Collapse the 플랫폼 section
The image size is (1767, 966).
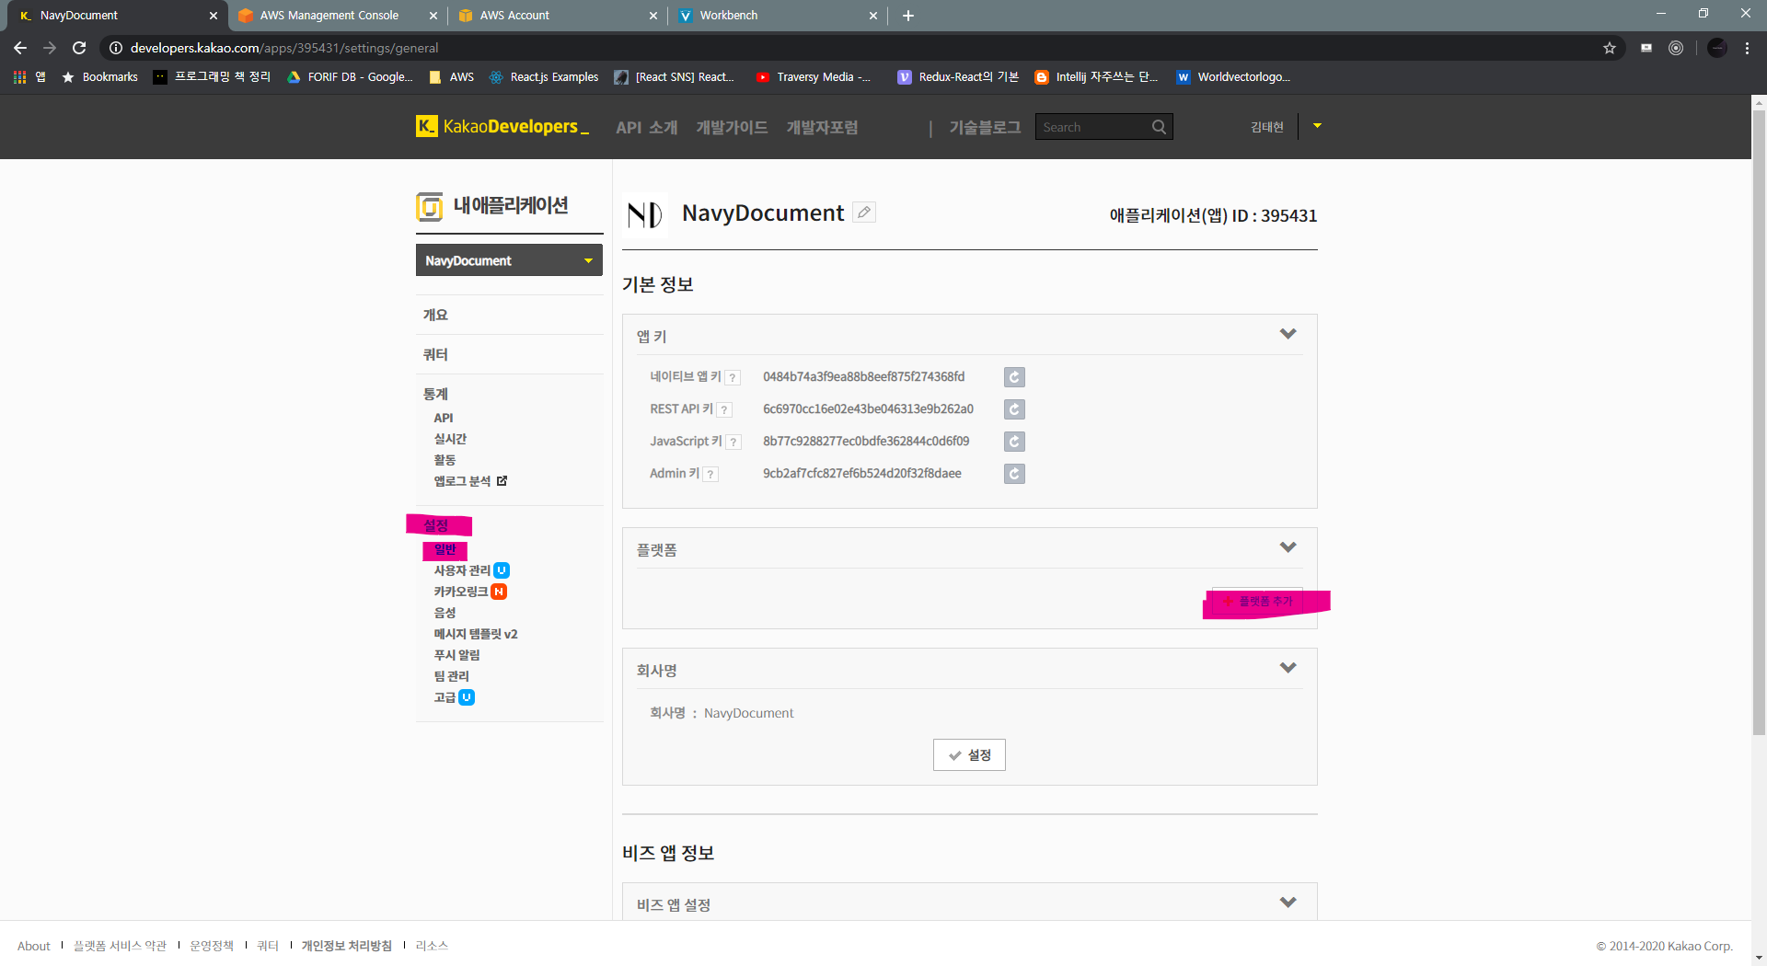coord(1288,547)
